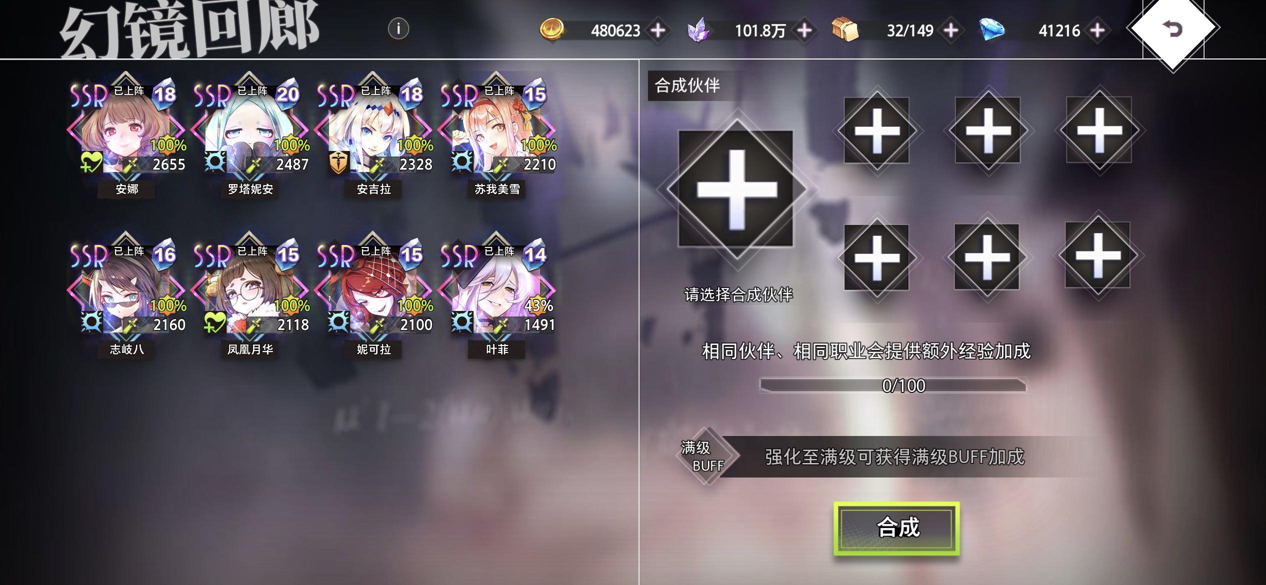Image resolution: width=1266 pixels, height=585 pixels.
Task: Add purple crystals using plus next to 101.8万
Action: 804,30
